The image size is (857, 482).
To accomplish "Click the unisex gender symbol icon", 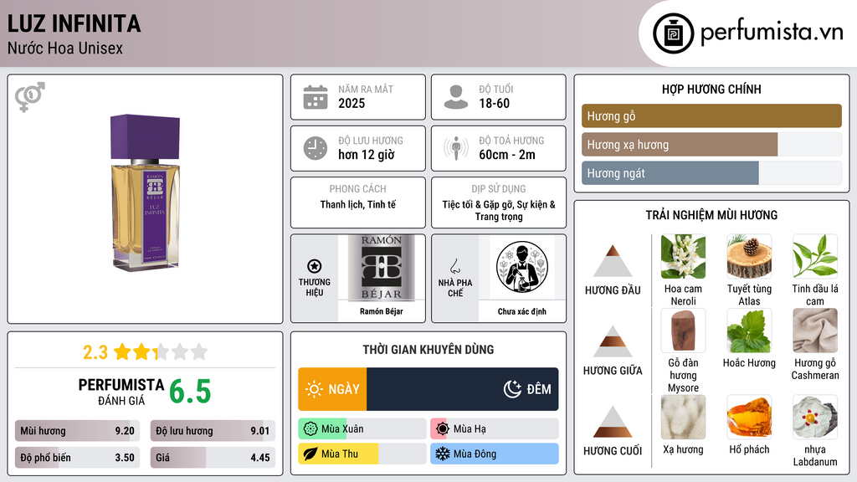I will (30, 97).
